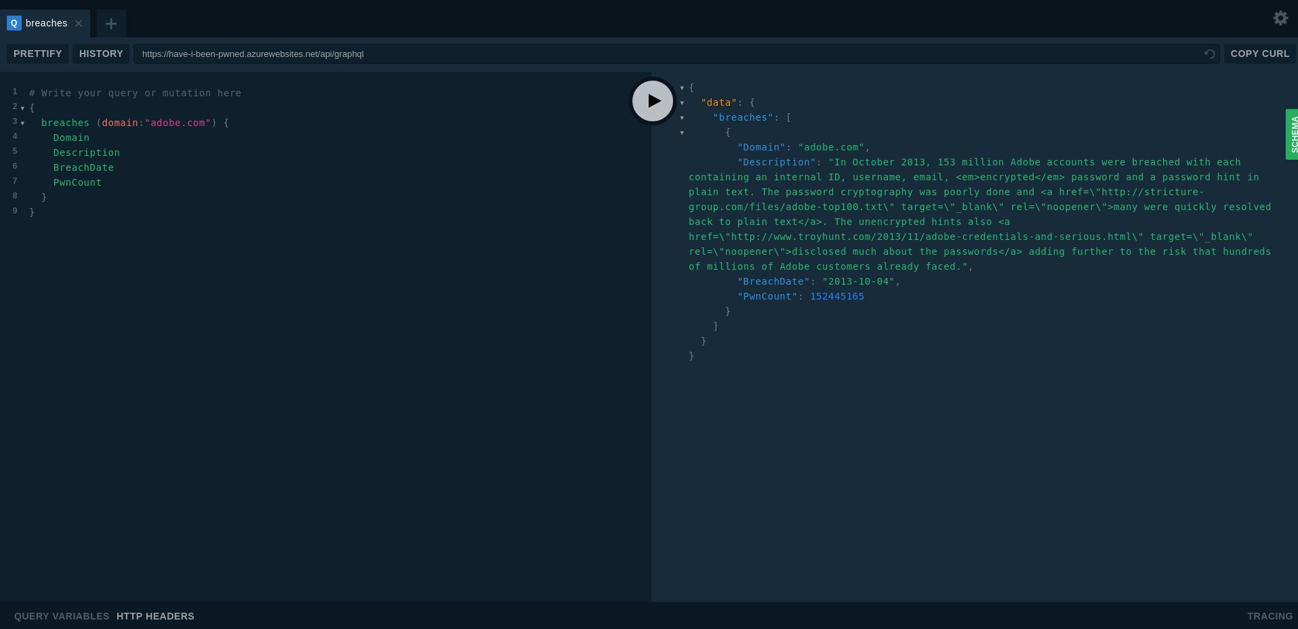1298x629 pixels.
Task: Open settings via the gear icon
Action: (x=1280, y=18)
